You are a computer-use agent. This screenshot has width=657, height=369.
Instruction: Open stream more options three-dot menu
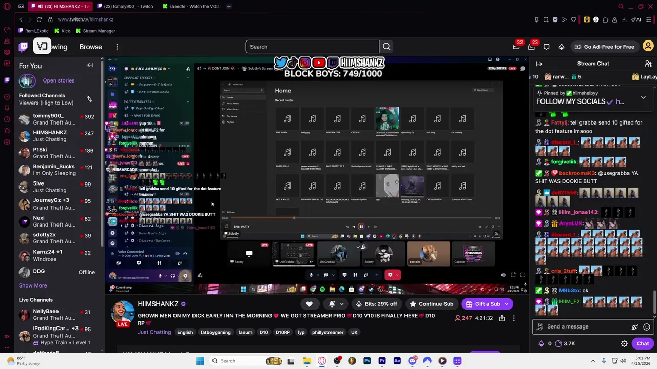click(x=514, y=318)
